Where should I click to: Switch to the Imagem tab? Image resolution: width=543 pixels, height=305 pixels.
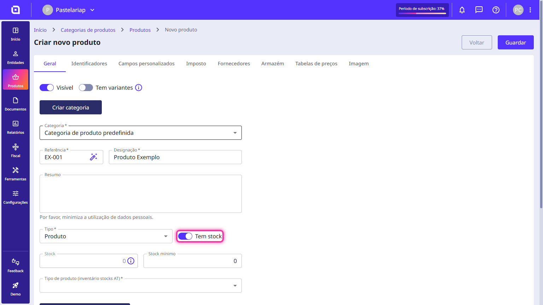pos(359,64)
